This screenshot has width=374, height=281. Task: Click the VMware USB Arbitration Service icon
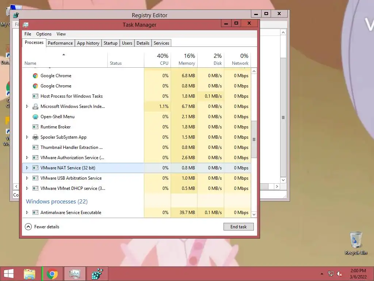pos(35,178)
